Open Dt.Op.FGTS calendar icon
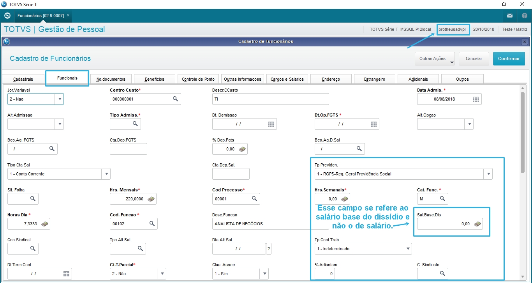 pyautogui.click(x=374, y=124)
